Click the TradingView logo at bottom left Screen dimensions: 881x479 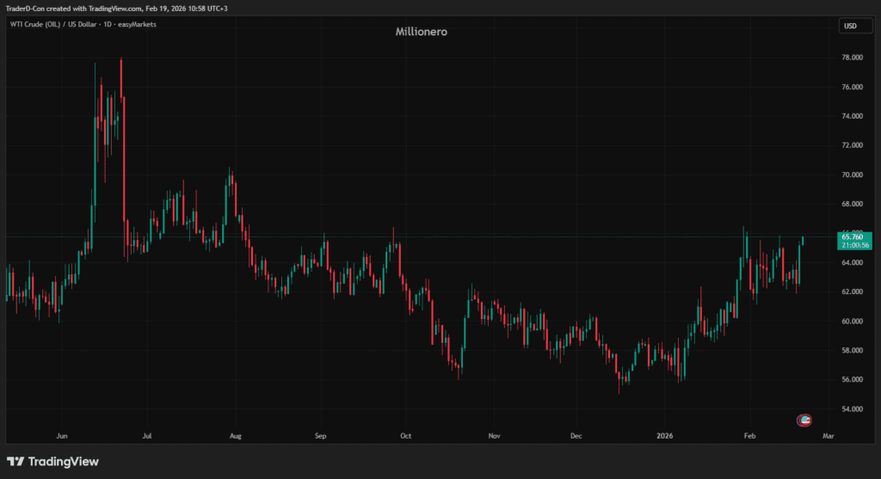52,462
